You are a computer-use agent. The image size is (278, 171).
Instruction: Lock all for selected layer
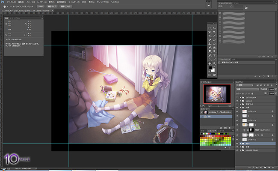tap(252, 93)
